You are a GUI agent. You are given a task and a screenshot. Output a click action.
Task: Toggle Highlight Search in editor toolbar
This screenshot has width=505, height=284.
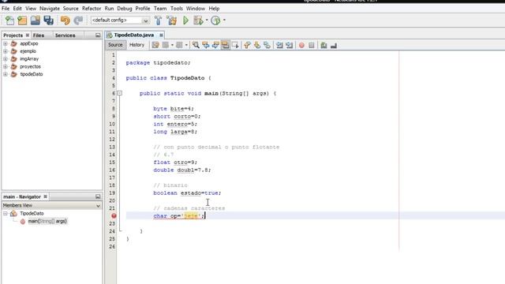click(x=225, y=46)
